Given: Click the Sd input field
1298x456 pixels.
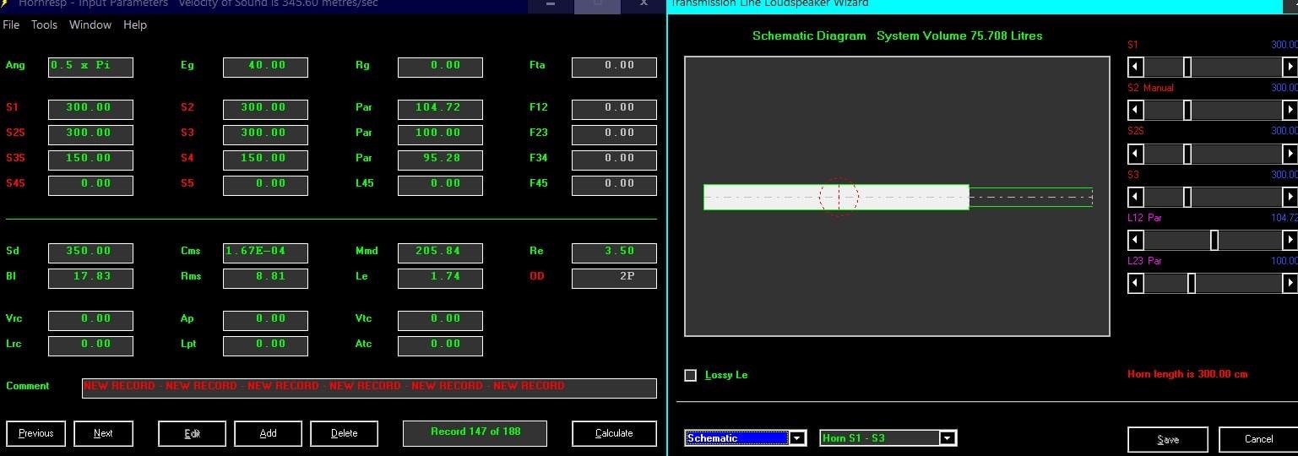Looking at the screenshot, I should pyautogui.click(x=90, y=252).
